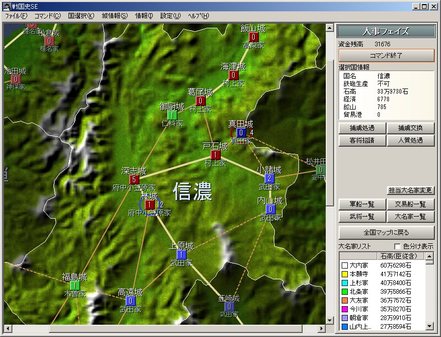Select the 松倉城 castle marker
Screen dimensions: 441x337
pyautogui.click(x=49, y=41)
